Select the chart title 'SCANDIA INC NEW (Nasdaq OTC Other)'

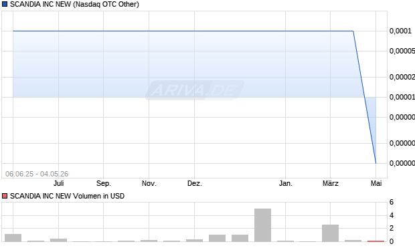(74, 4)
